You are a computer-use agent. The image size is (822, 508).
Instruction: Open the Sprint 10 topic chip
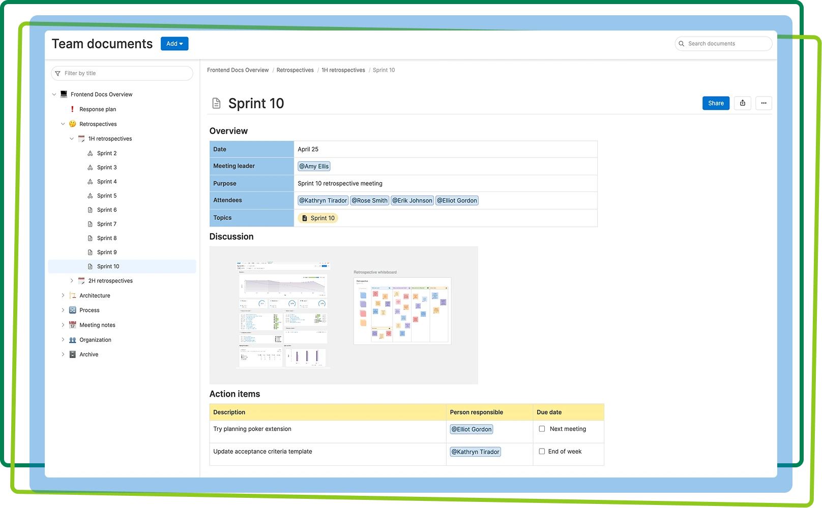pyautogui.click(x=318, y=218)
